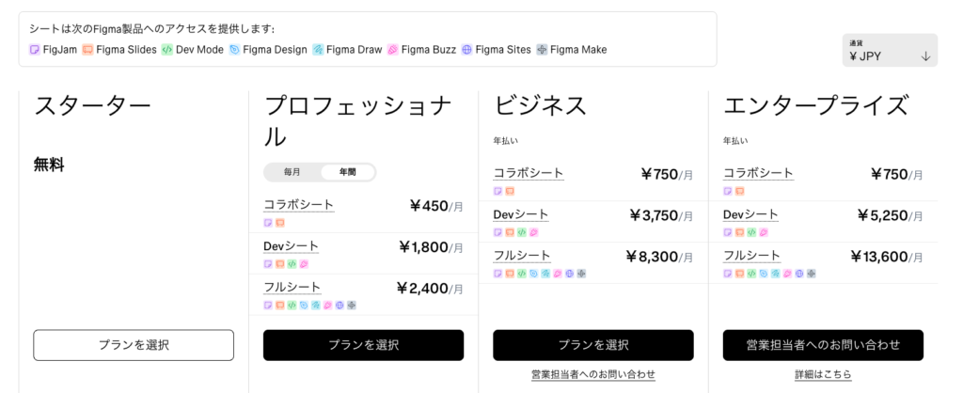Viewport: 963px width, 393px height.
Task: Switch billing toggle to 毎月
Action: click(x=292, y=173)
